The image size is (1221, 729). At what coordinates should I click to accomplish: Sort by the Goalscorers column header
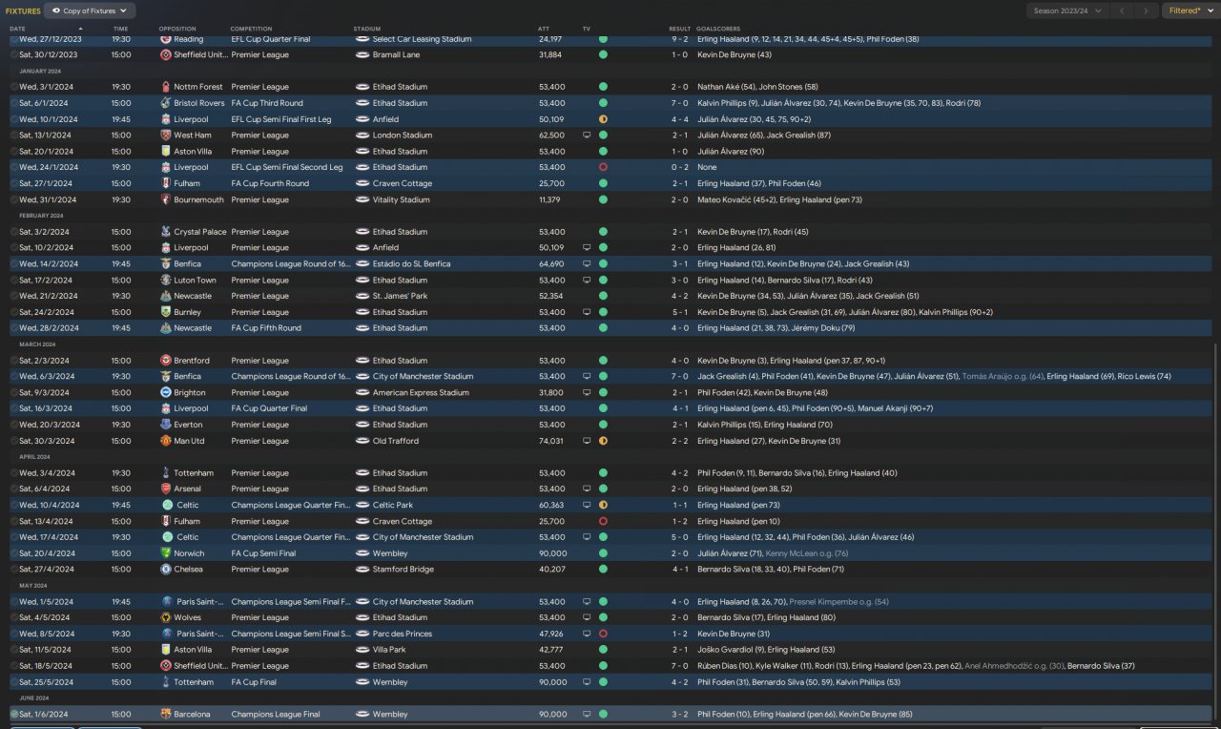point(718,29)
